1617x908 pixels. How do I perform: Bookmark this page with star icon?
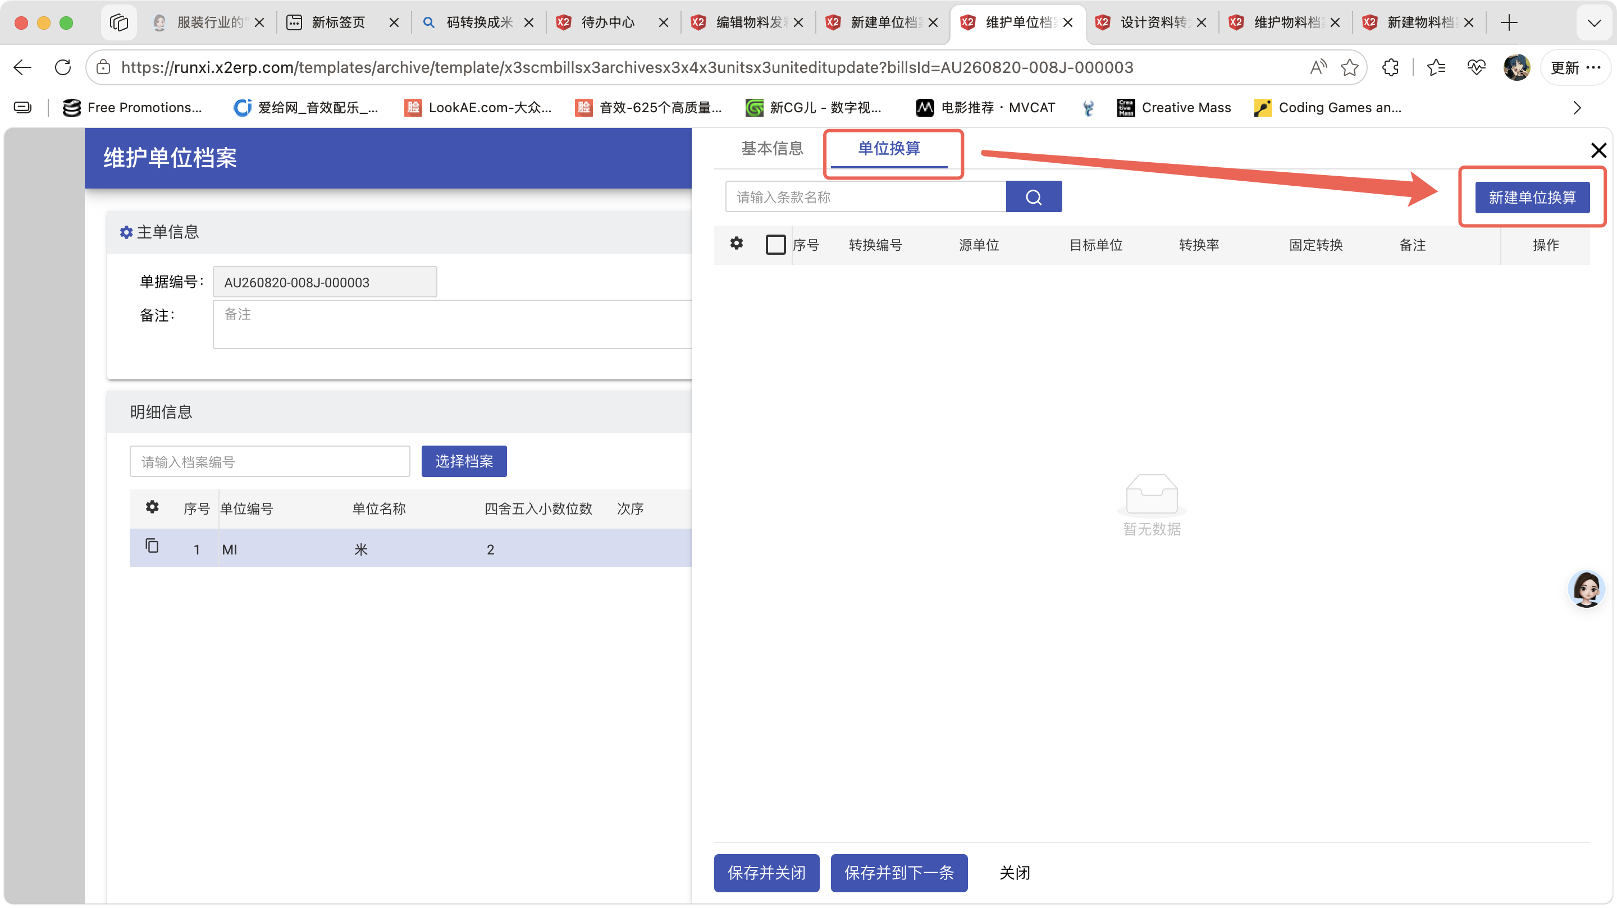1349,68
